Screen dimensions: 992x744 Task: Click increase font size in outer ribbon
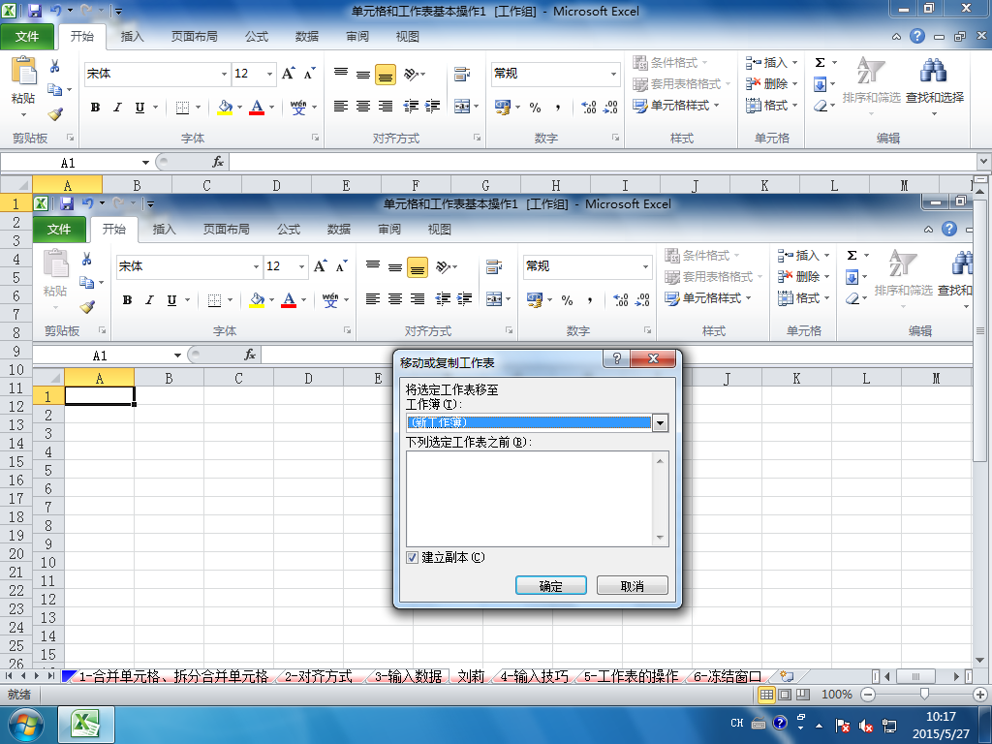click(x=289, y=74)
